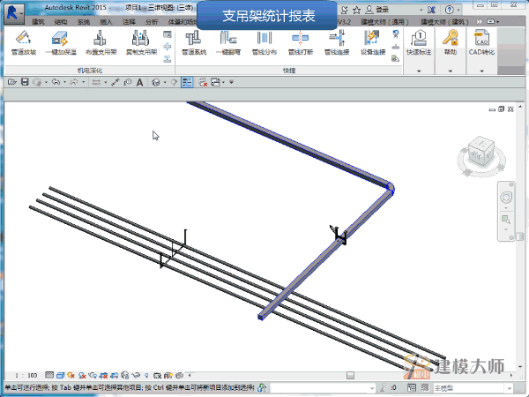Click the Close Hidden Windows icon
The height and width of the screenshot is (397, 529).
[x=203, y=82]
